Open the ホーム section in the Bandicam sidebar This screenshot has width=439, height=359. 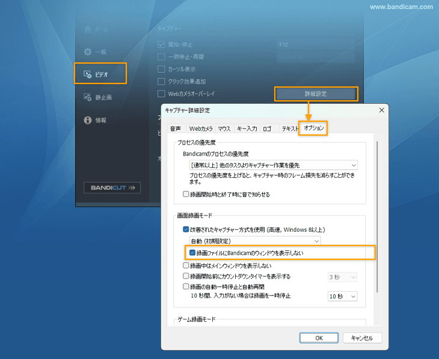(96, 29)
